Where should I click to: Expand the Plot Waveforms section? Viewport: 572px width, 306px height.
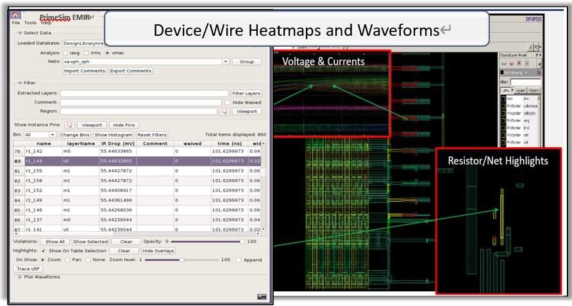[x=19, y=277]
